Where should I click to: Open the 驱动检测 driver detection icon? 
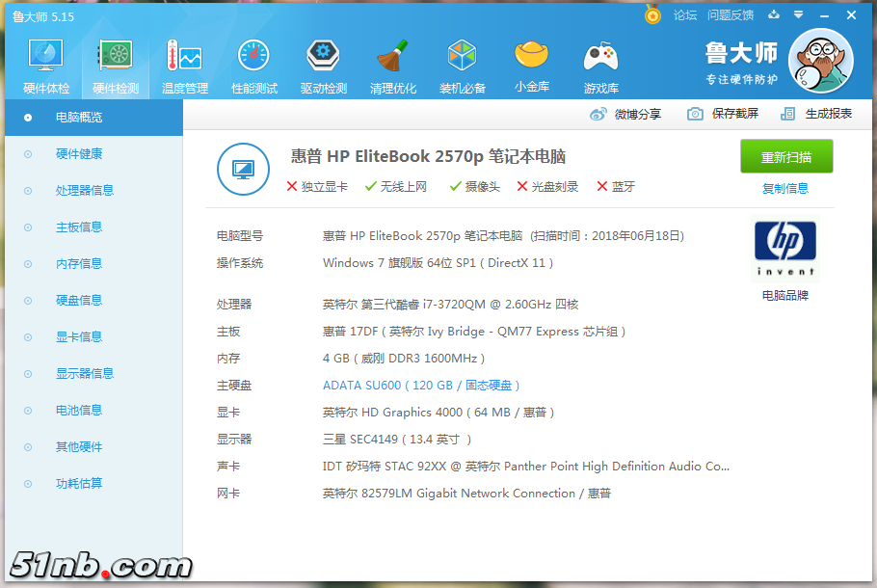tap(323, 66)
